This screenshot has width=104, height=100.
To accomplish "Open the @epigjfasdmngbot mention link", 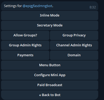I will 38,6.
